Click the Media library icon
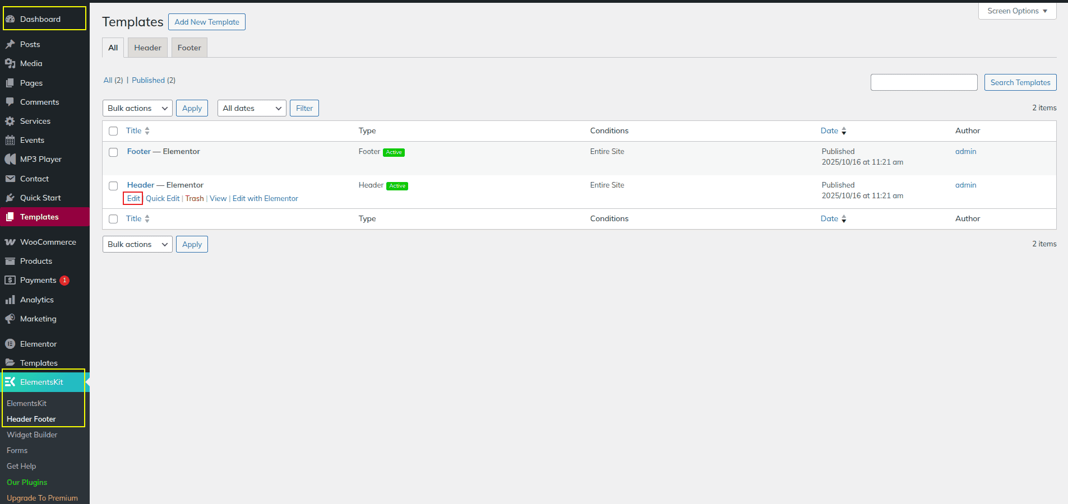The height and width of the screenshot is (504, 1068). tap(10, 63)
